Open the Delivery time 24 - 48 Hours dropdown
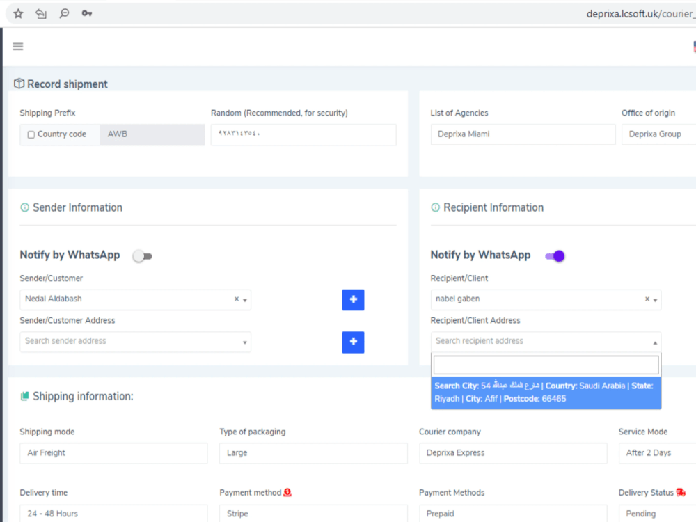Viewport: 696px width, 522px height. pyautogui.click(x=113, y=513)
